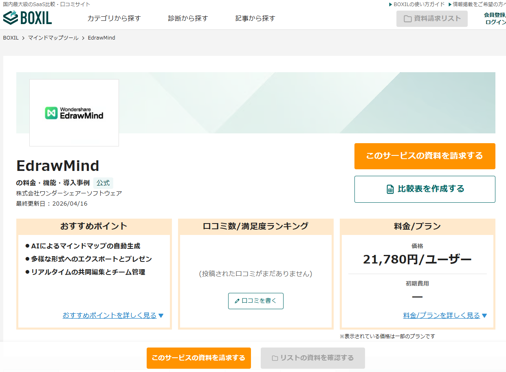506x372 pixels.
Task: Go to BOXIL breadcrumb
Action: 11,38
